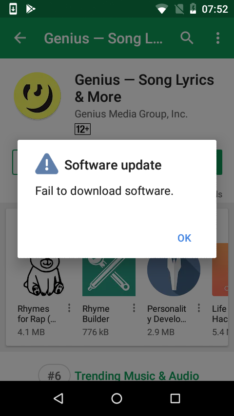The height and width of the screenshot is (416, 234).
Task: Tap the Android recent apps square button
Action: tap(175, 398)
